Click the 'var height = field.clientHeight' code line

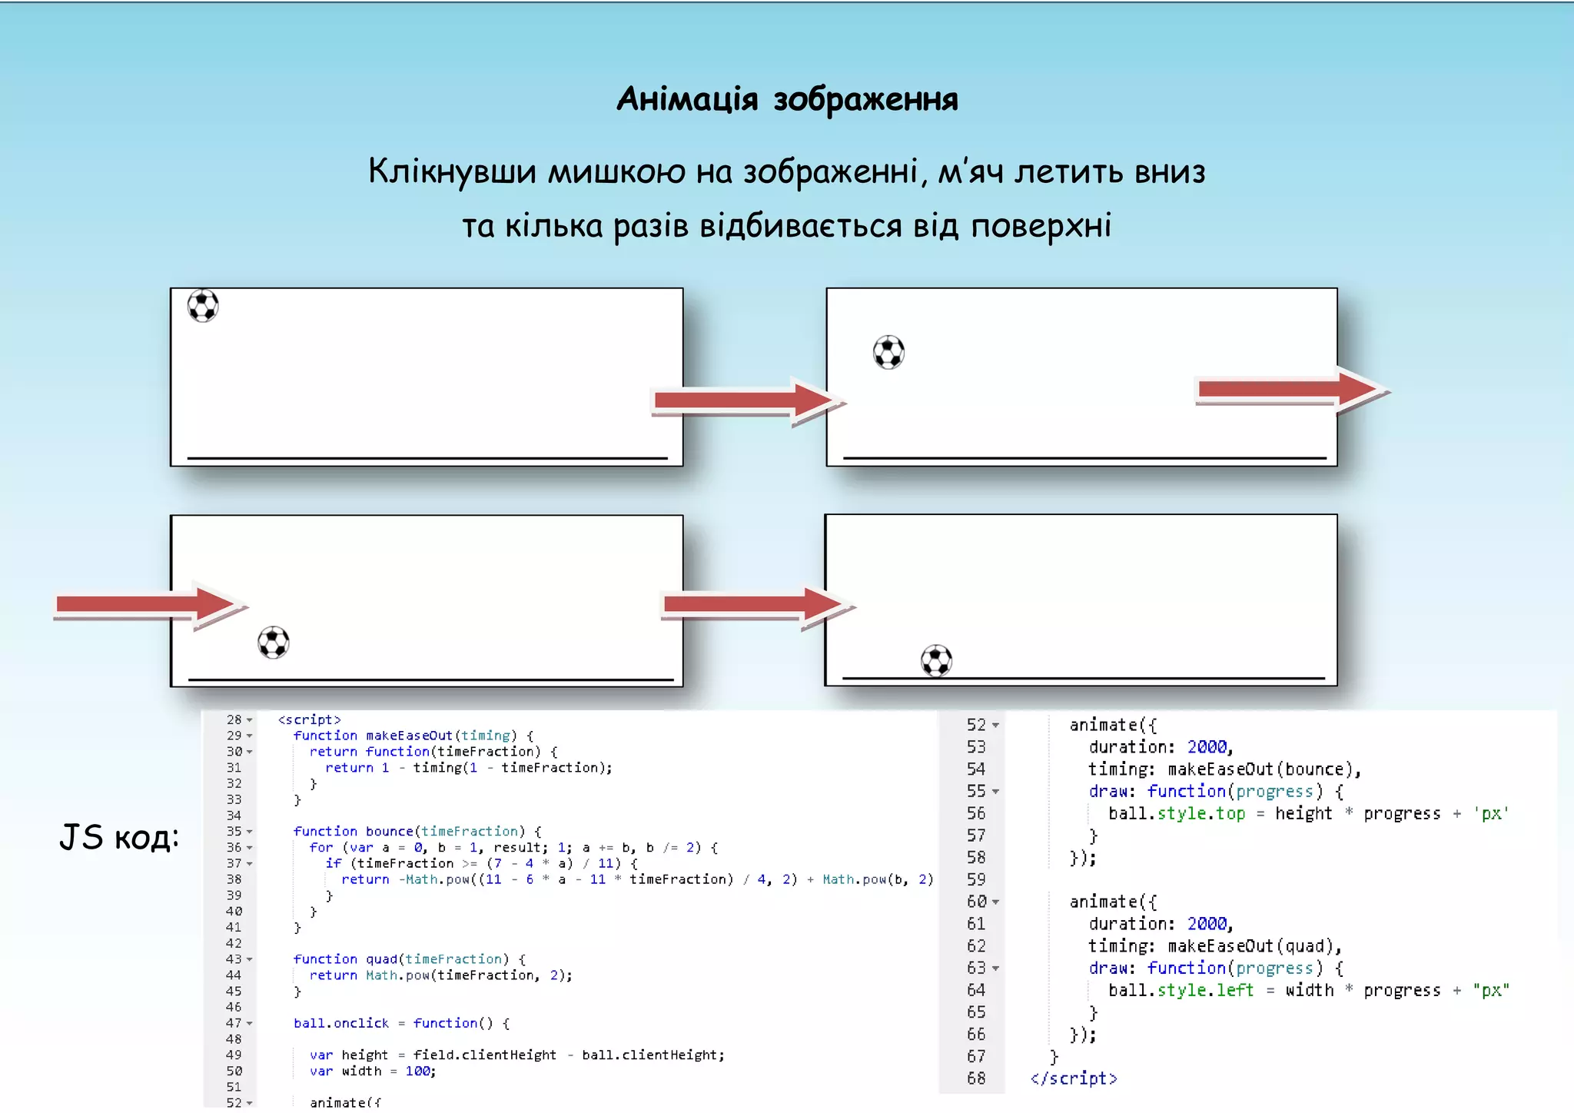[x=517, y=1055]
